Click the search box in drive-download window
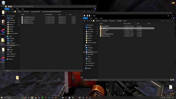This screenshot has width=176, height=99. (x=90, y=12)
